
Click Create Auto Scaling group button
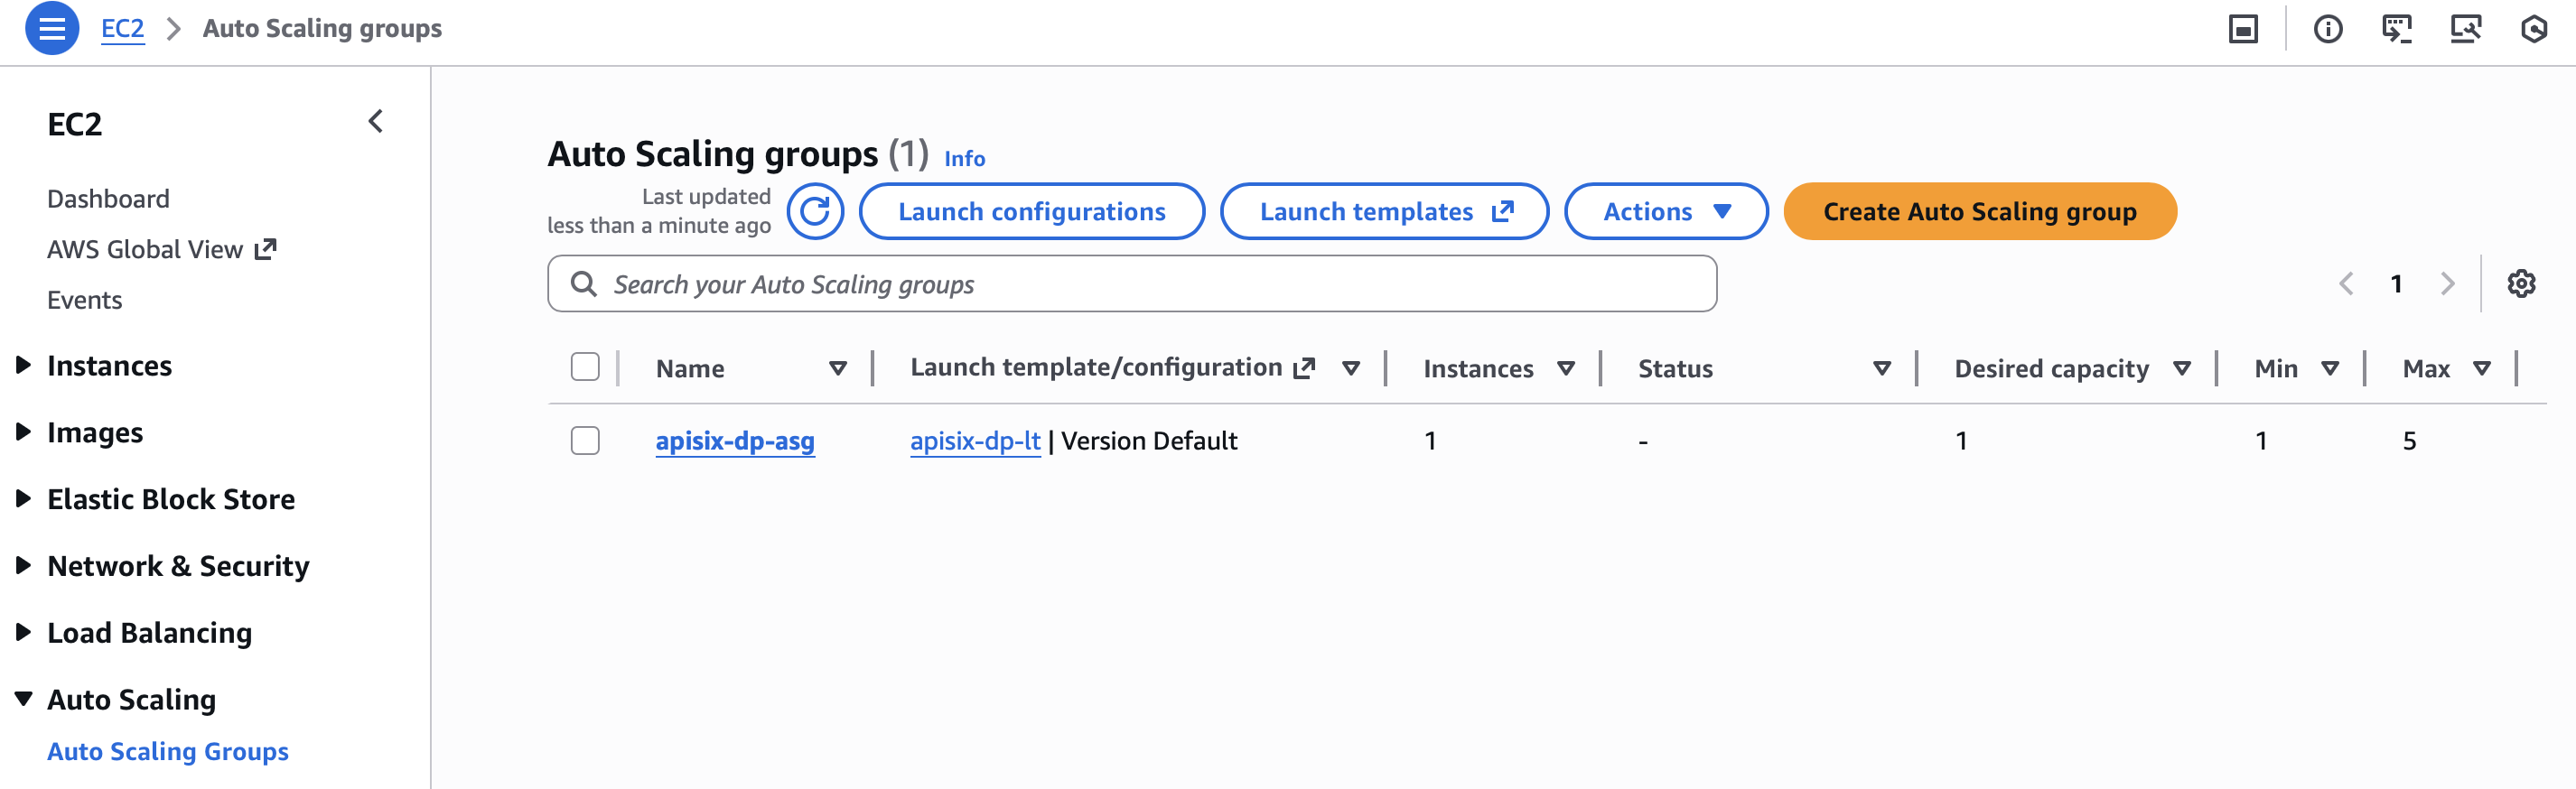tap(1979, 212)
